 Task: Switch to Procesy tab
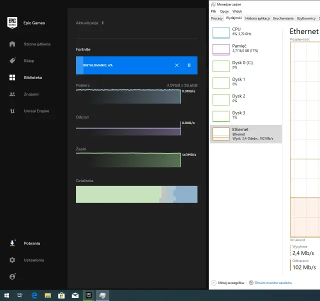[x=216, y=18]
